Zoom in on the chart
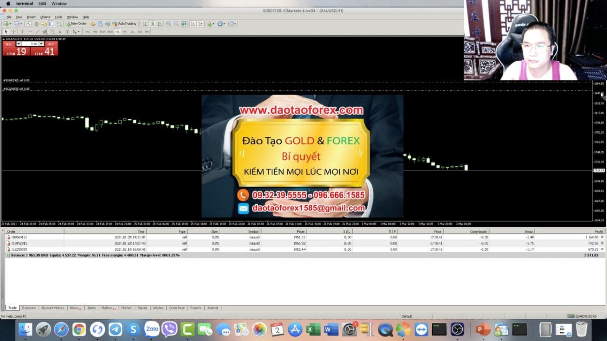 [x=168, y=24]
